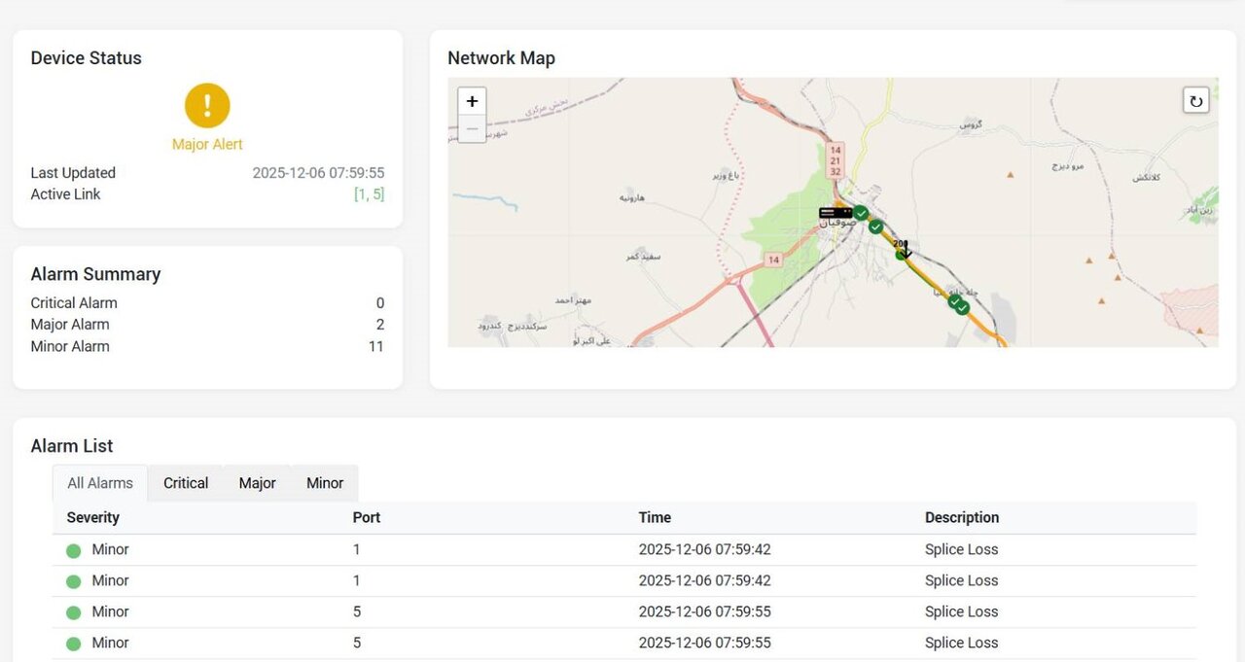This screenshot has width=1245, height=662.
Task: Sort alarm list by Severity column header
Action: tap(93, 517)
